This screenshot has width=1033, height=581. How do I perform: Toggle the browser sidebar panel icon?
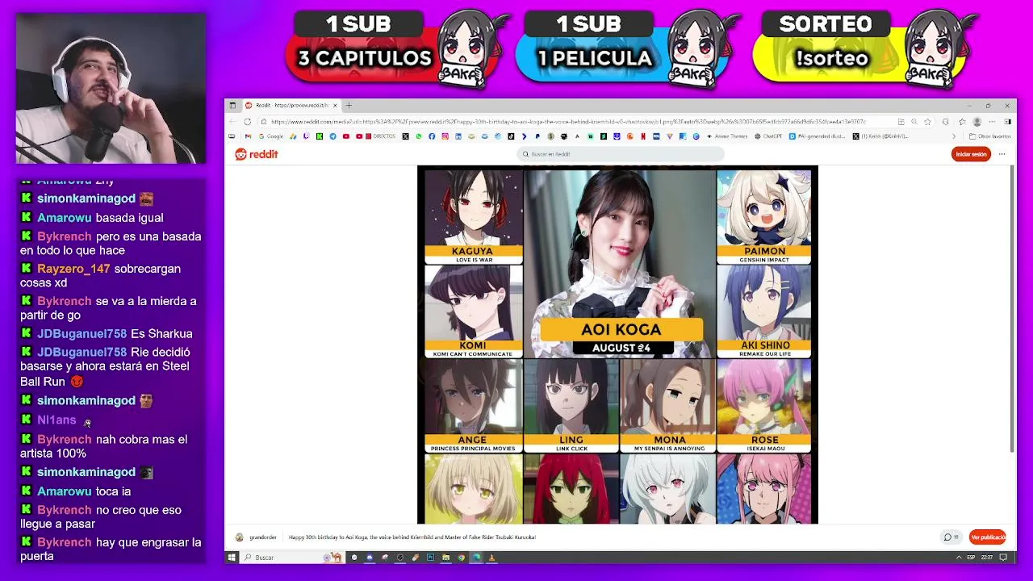[x=1007, y=122]
